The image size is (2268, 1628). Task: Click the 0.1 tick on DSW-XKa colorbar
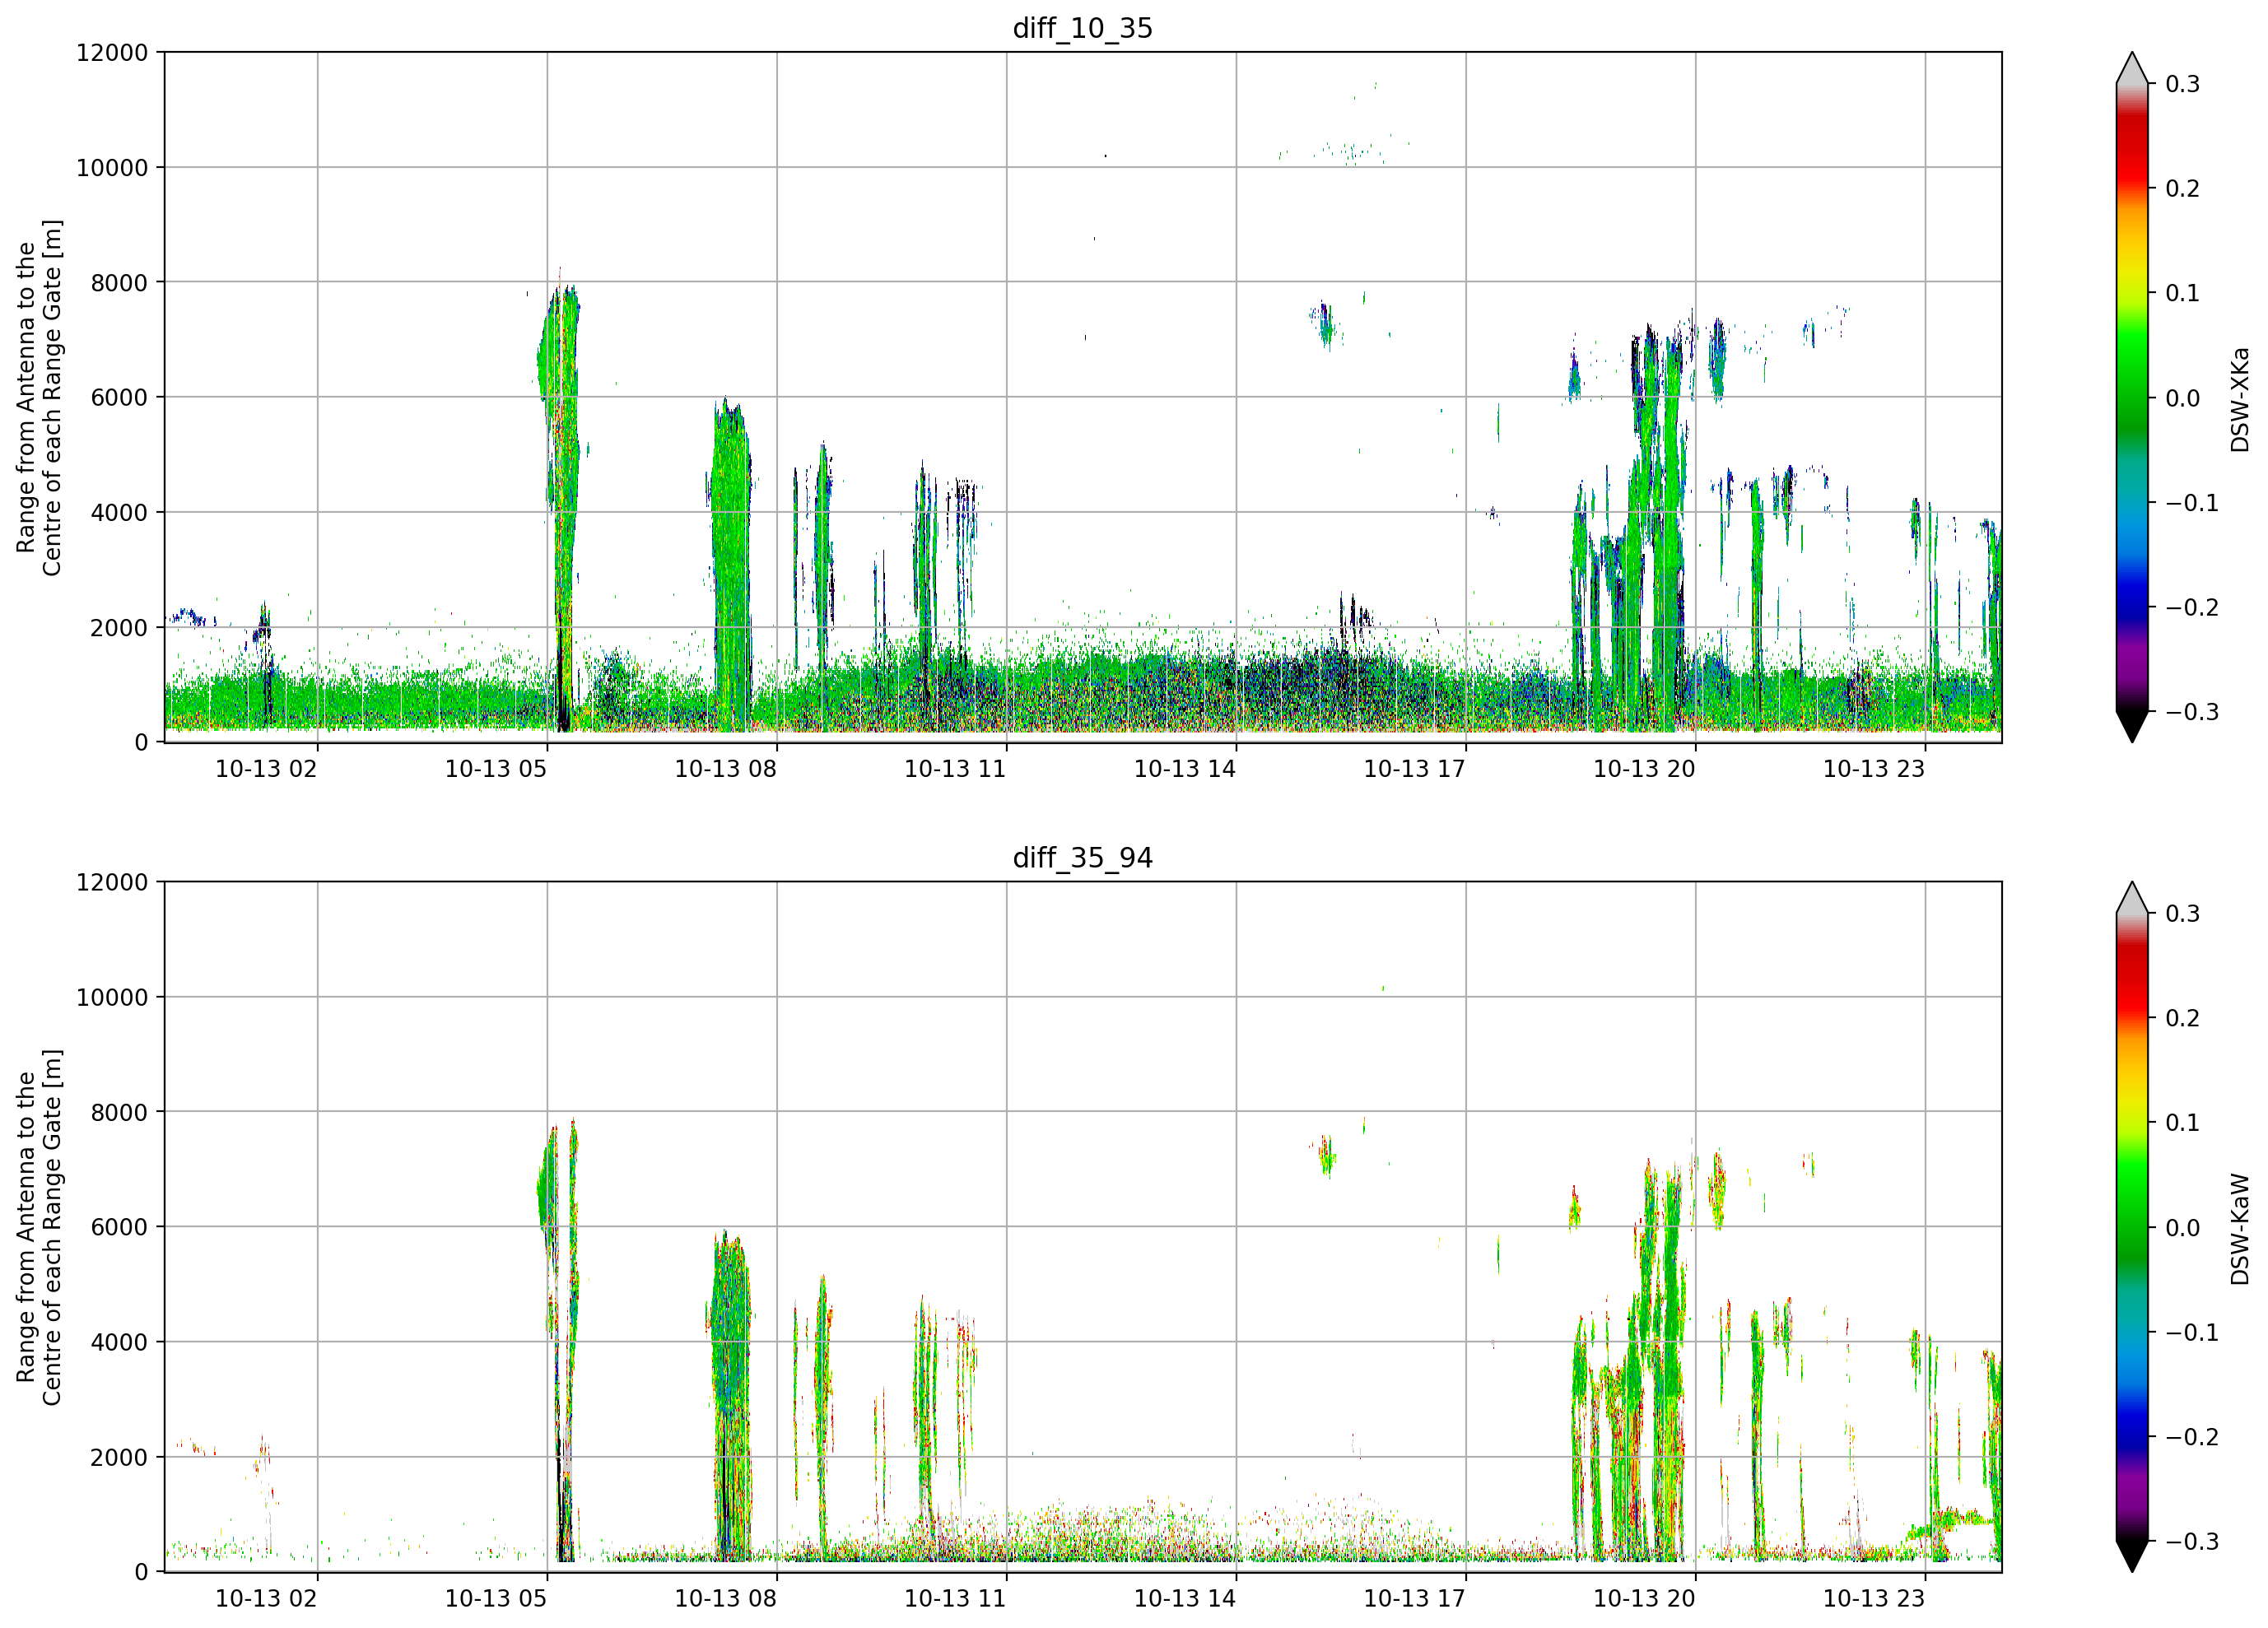(2183, 293)
